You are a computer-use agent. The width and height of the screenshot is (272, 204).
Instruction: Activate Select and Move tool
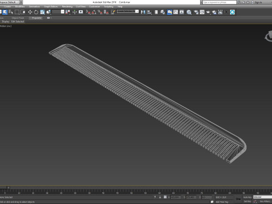(x=30, y=12)
